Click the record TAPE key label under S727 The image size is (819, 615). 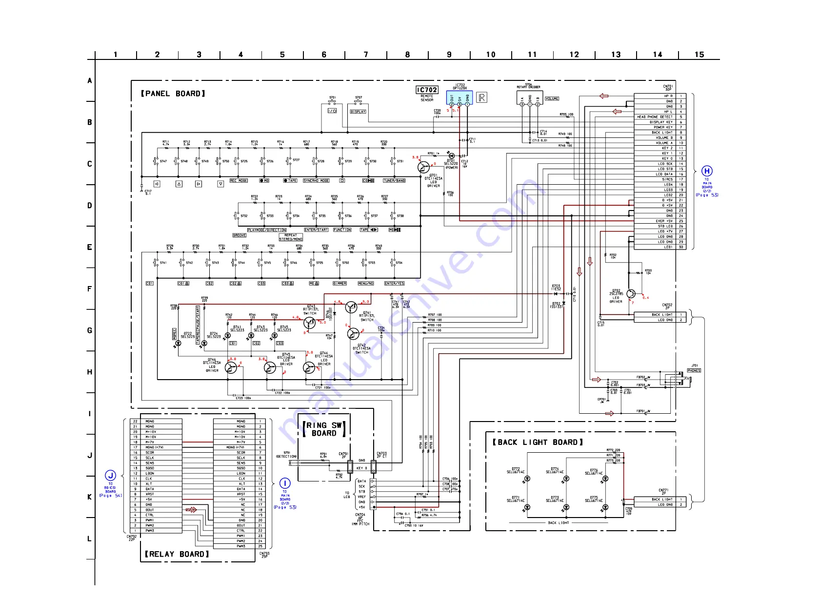click(290, 181)
